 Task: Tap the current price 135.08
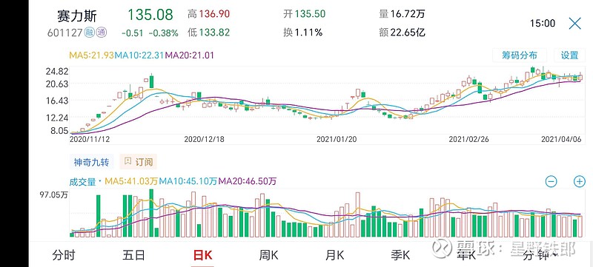click(150, 14)
